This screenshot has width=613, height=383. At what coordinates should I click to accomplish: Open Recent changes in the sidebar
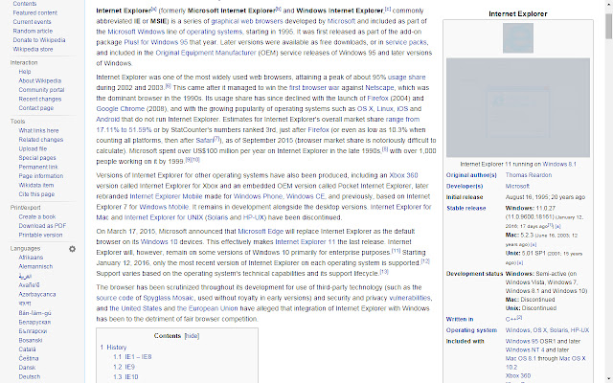coord(40,99)
